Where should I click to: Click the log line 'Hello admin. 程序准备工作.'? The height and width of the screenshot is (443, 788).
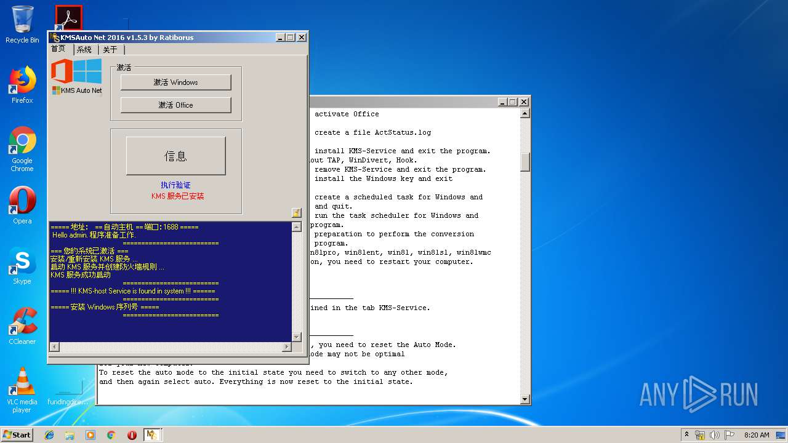pyautogui.click(x=95, y=235)
